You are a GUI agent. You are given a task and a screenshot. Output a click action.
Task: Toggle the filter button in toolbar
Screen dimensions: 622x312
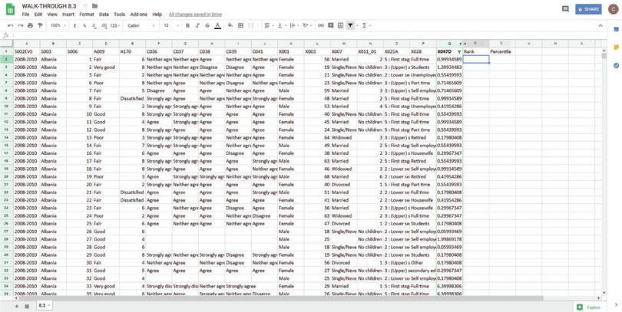[x=351, y=25]
